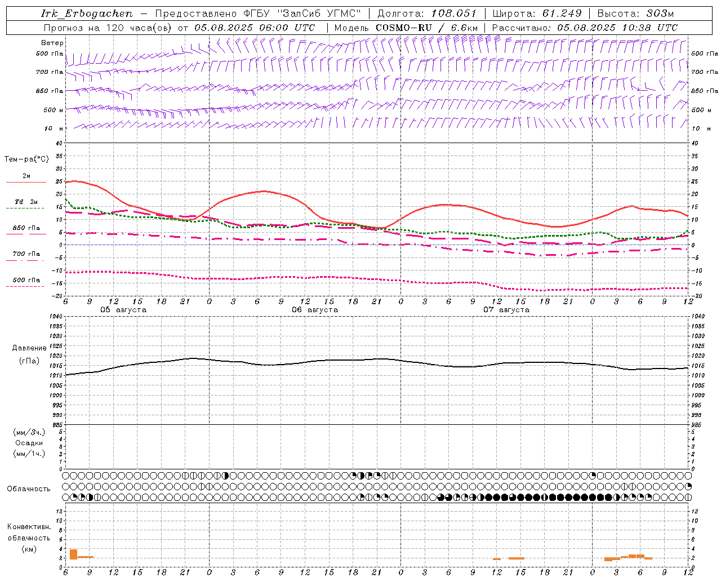Click the 500 гПа label in the temperature legend
The image size is (721, 577).
26,280
